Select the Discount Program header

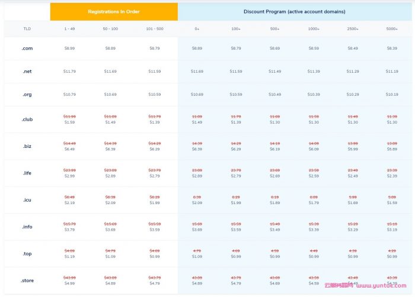294,12
